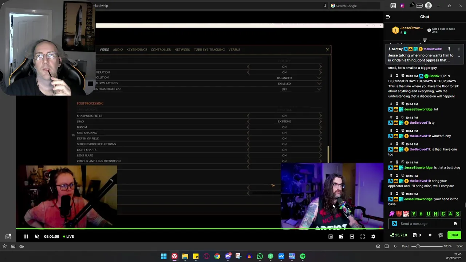Open browser profile avatar
This screenshot has width=466, height=262.
tap(429, 5)
